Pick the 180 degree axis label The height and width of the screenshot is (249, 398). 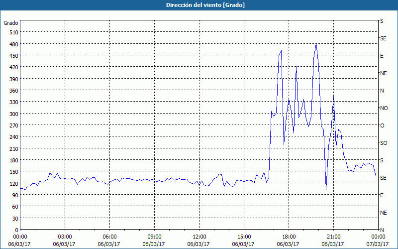(14, 160)
